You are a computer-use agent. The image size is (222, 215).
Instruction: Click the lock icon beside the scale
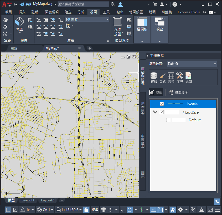[86, 209]
